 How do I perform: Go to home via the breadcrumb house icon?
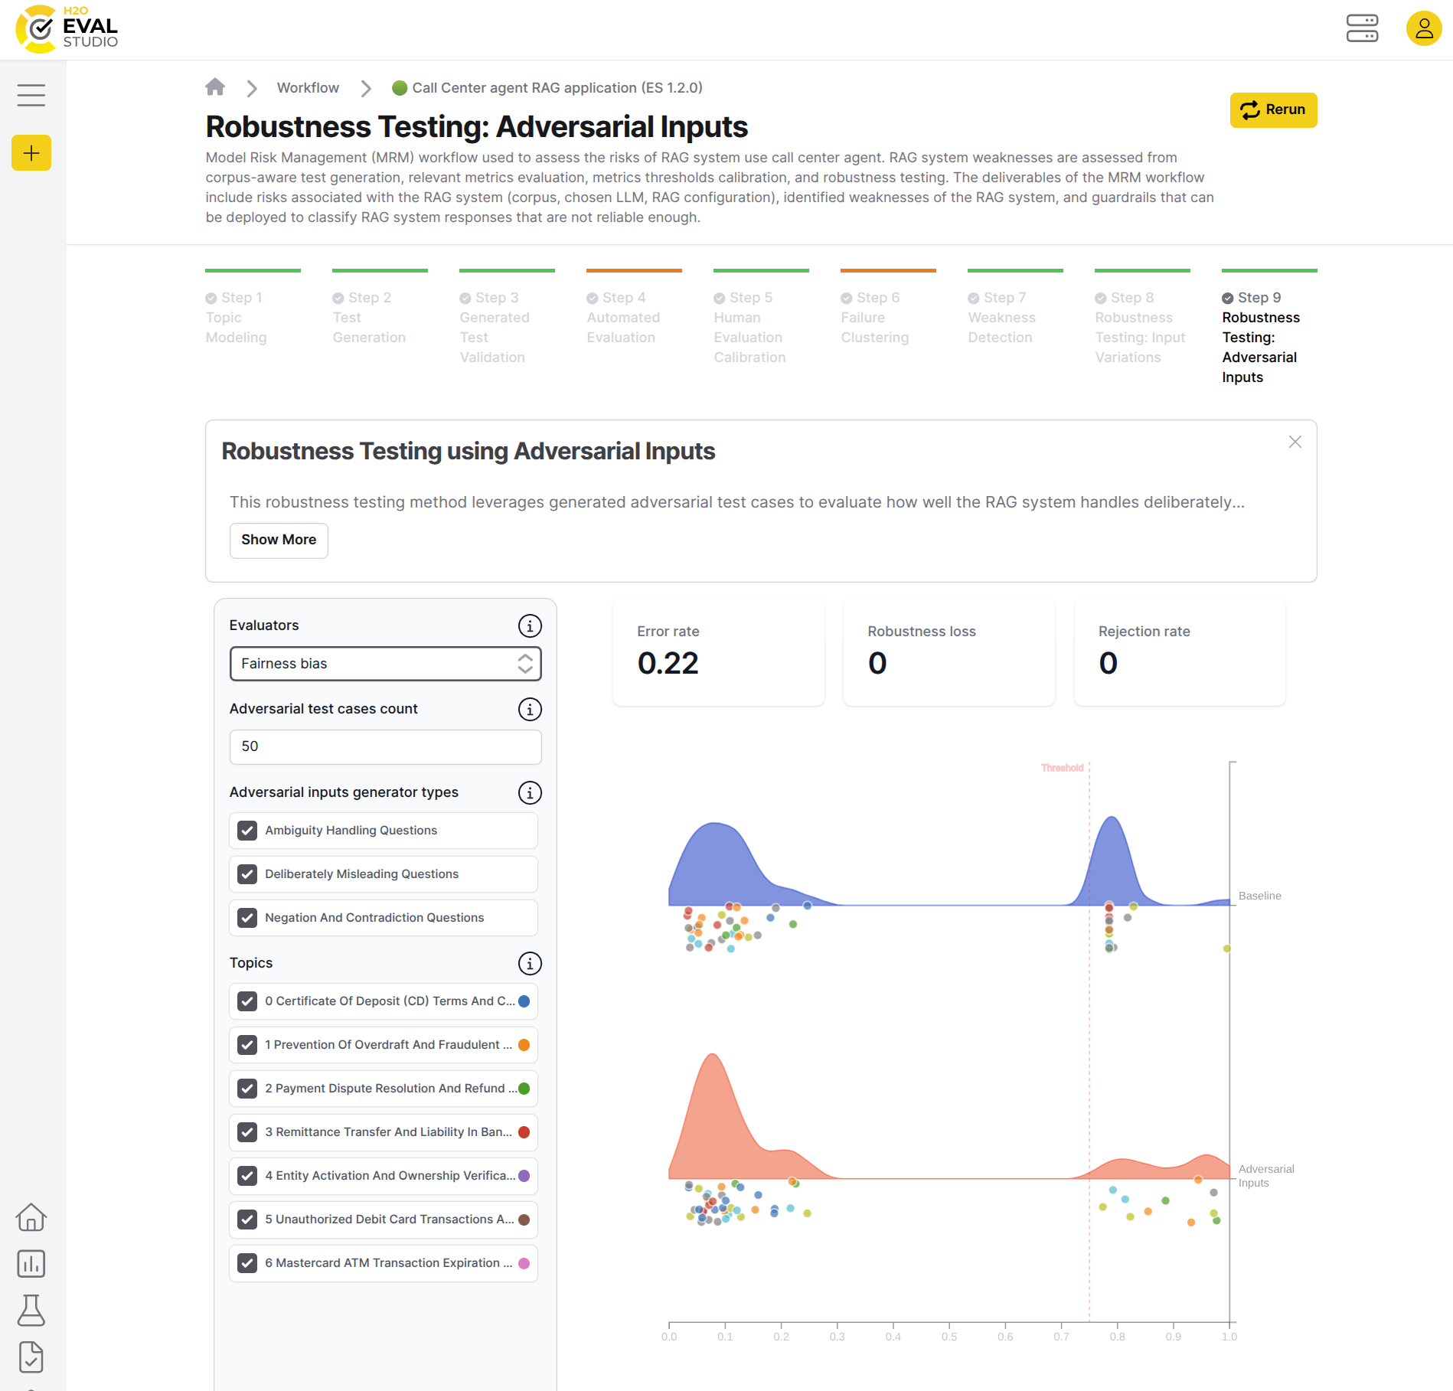point(215,87)
